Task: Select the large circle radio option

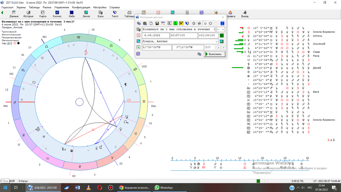Action: pyautogui.click(x=211, y=23)
